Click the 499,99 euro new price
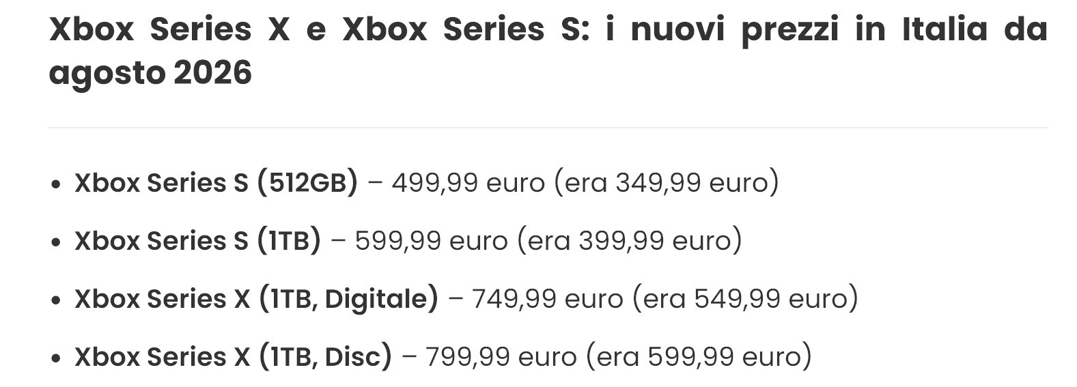 468,183
